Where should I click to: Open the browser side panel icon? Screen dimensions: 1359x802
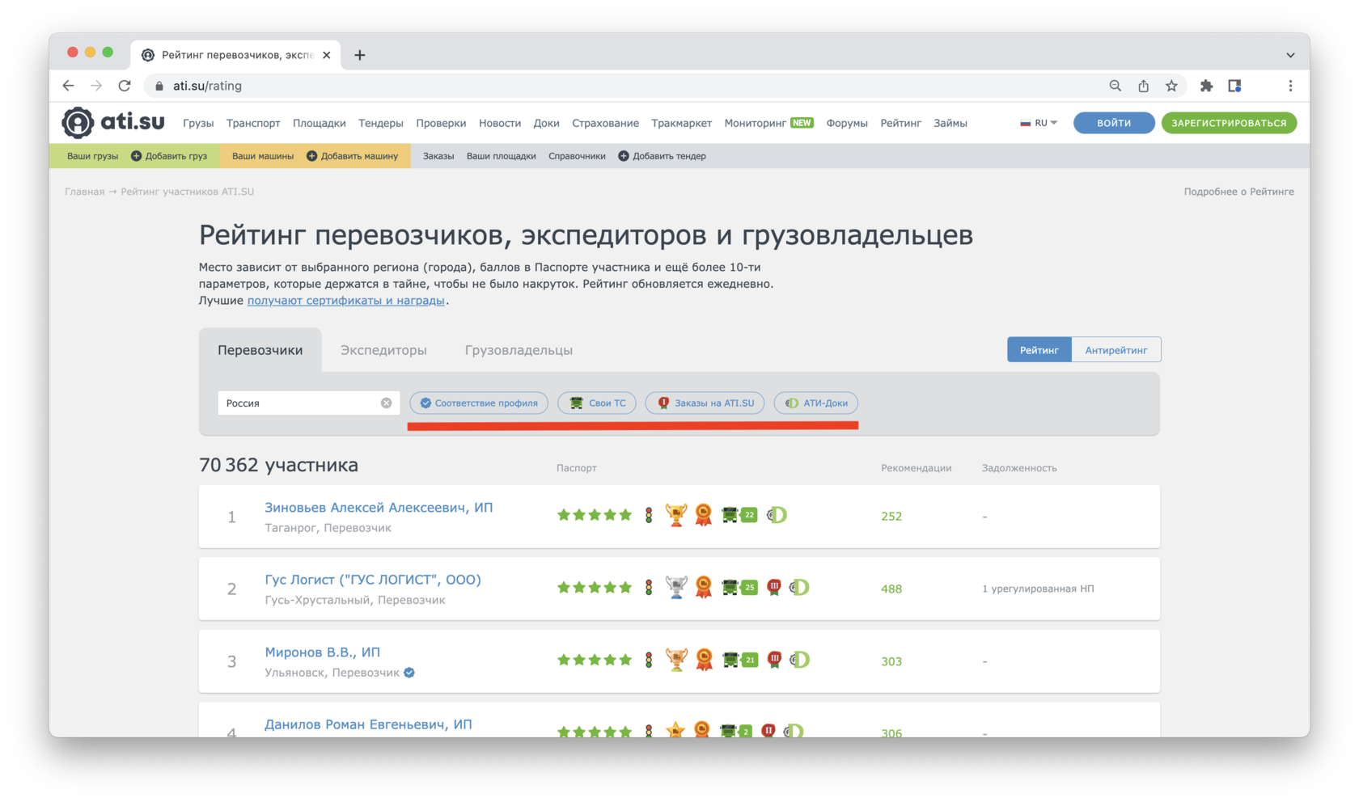pos(1234,86)
